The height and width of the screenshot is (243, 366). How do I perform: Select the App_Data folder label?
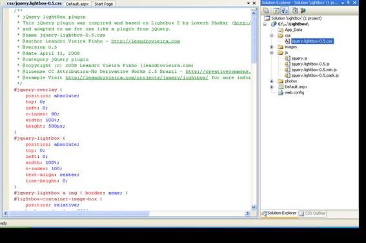click(294, 30)
